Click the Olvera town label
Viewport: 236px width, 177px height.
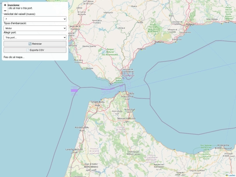point(134,6)
